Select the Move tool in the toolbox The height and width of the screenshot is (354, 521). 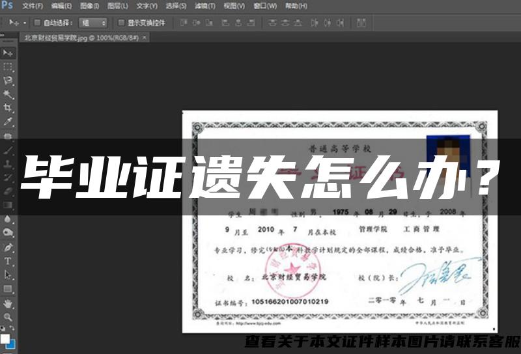click(x=8, y=53)
